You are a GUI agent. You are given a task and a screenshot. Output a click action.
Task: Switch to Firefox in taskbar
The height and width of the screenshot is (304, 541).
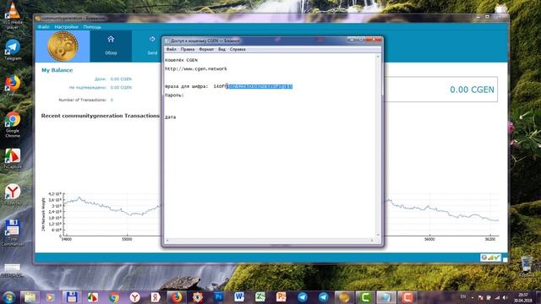pyautogui.click(x=177, y=297)
